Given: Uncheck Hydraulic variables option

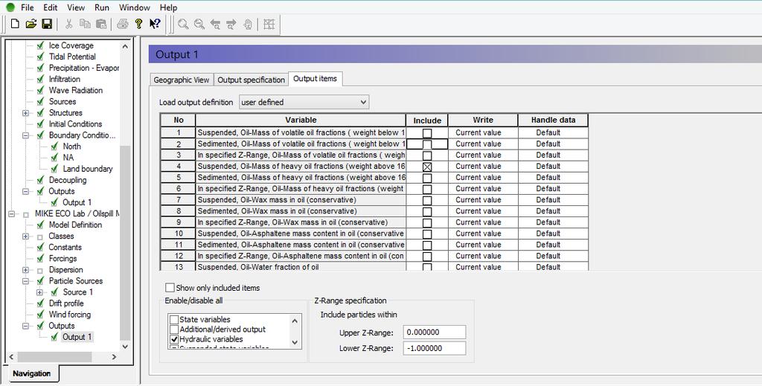Looking at the screenshot, I should (174, 339).
